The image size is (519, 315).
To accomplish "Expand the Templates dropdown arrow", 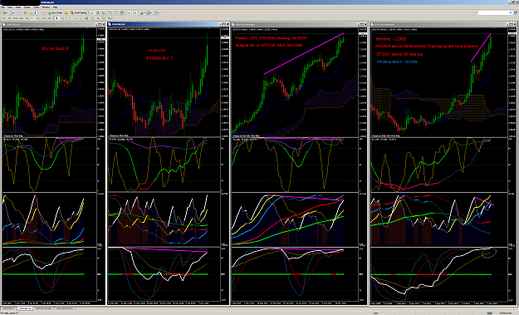I will [x=159, y=13].
